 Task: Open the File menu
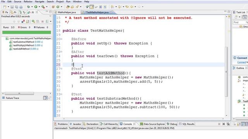[3, 2]
